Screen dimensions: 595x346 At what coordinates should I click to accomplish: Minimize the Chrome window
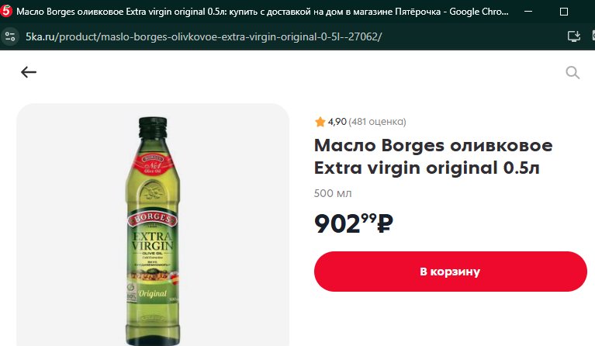click(x=528, y=12)
